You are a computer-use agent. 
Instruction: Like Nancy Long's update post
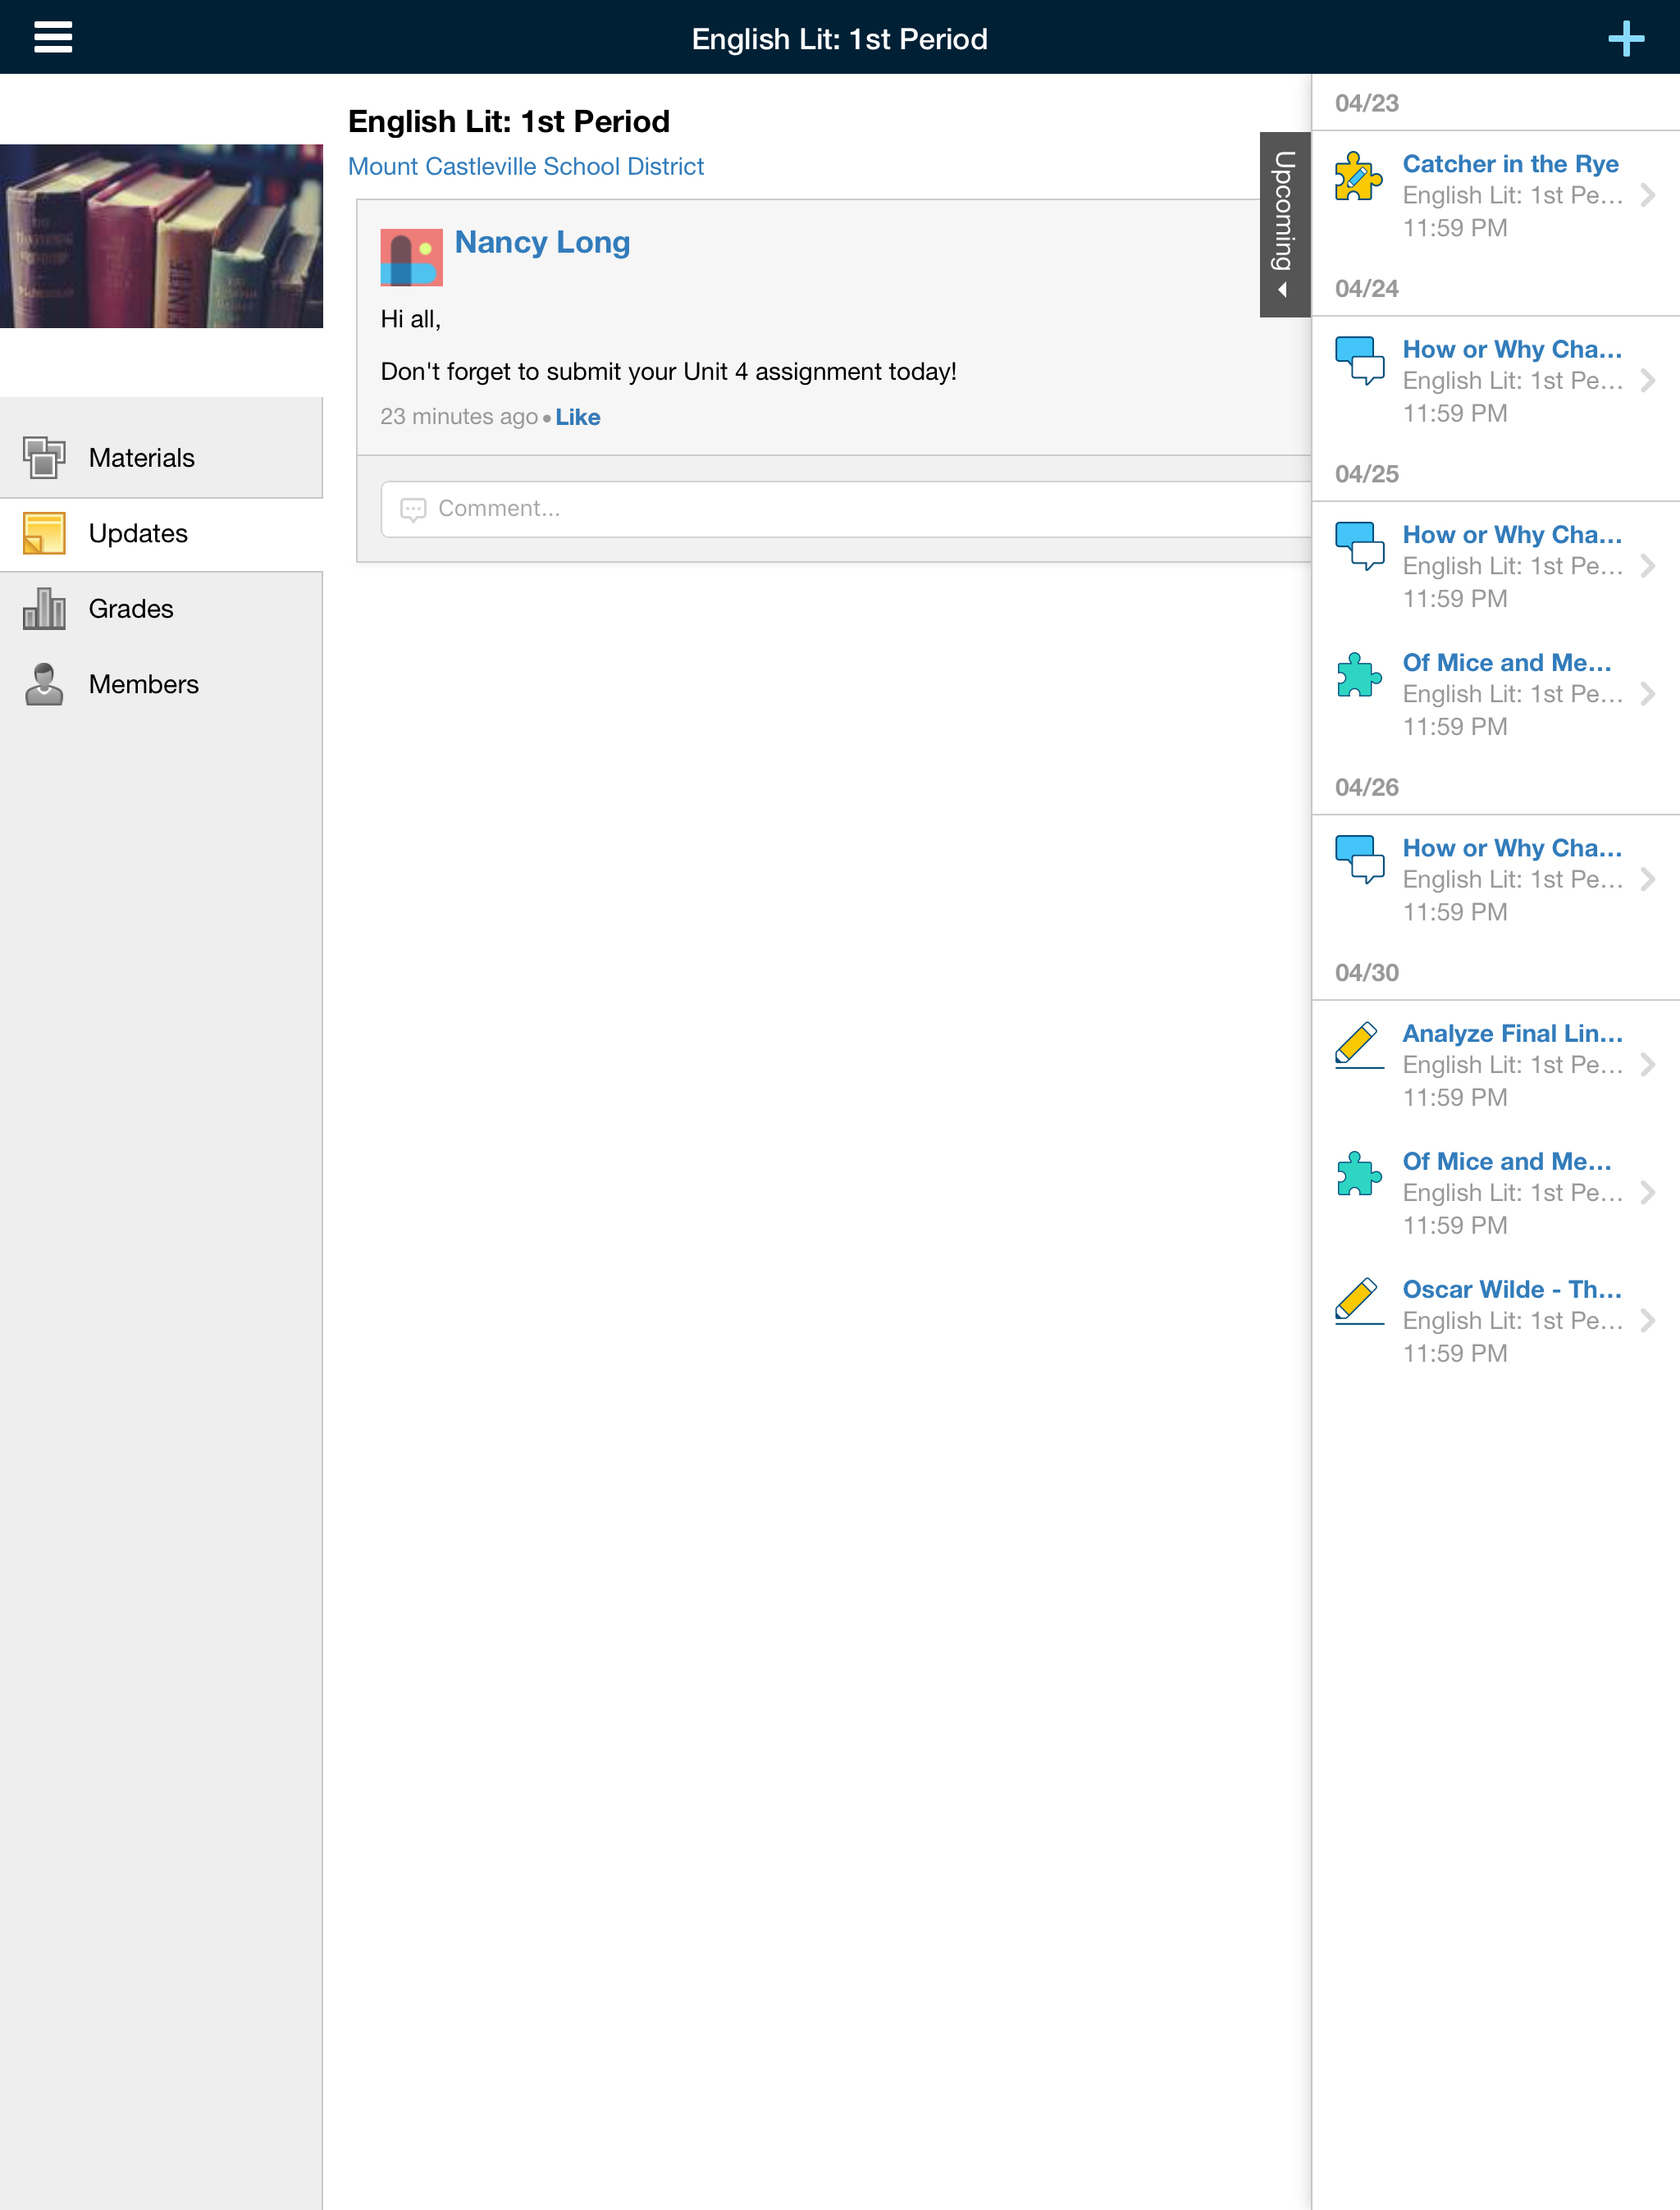click(577, 417)
